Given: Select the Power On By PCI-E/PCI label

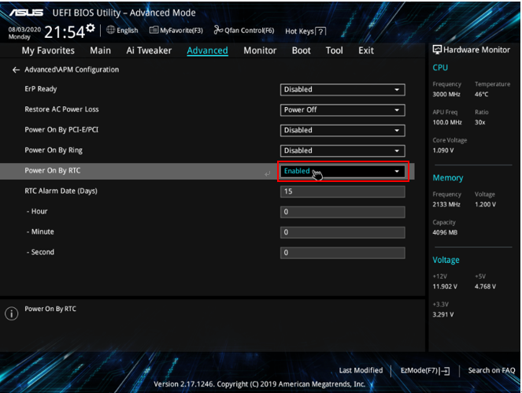Looking at the screenshot, I should (61, 130).
